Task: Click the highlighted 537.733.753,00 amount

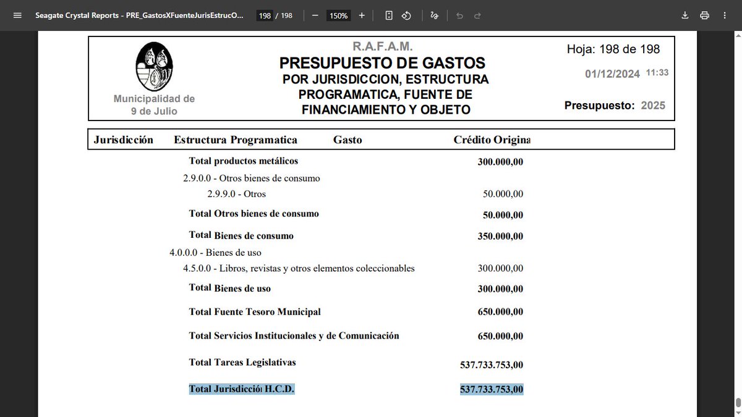Action: tap(492, 390)
